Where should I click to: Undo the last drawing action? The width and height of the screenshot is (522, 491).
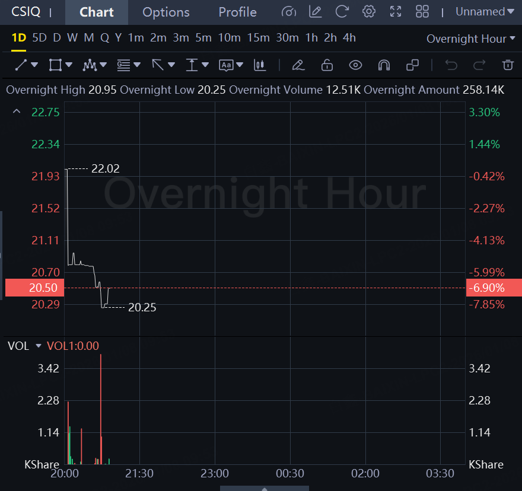pos(451,65)
